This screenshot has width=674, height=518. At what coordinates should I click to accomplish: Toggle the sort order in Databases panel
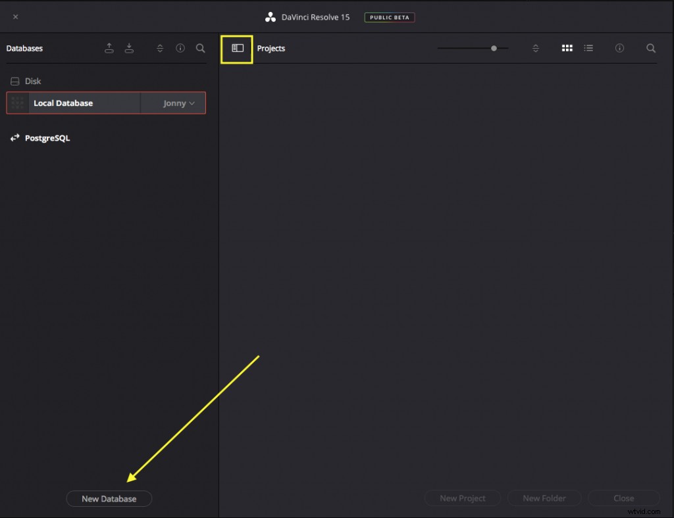click(160, 48)
